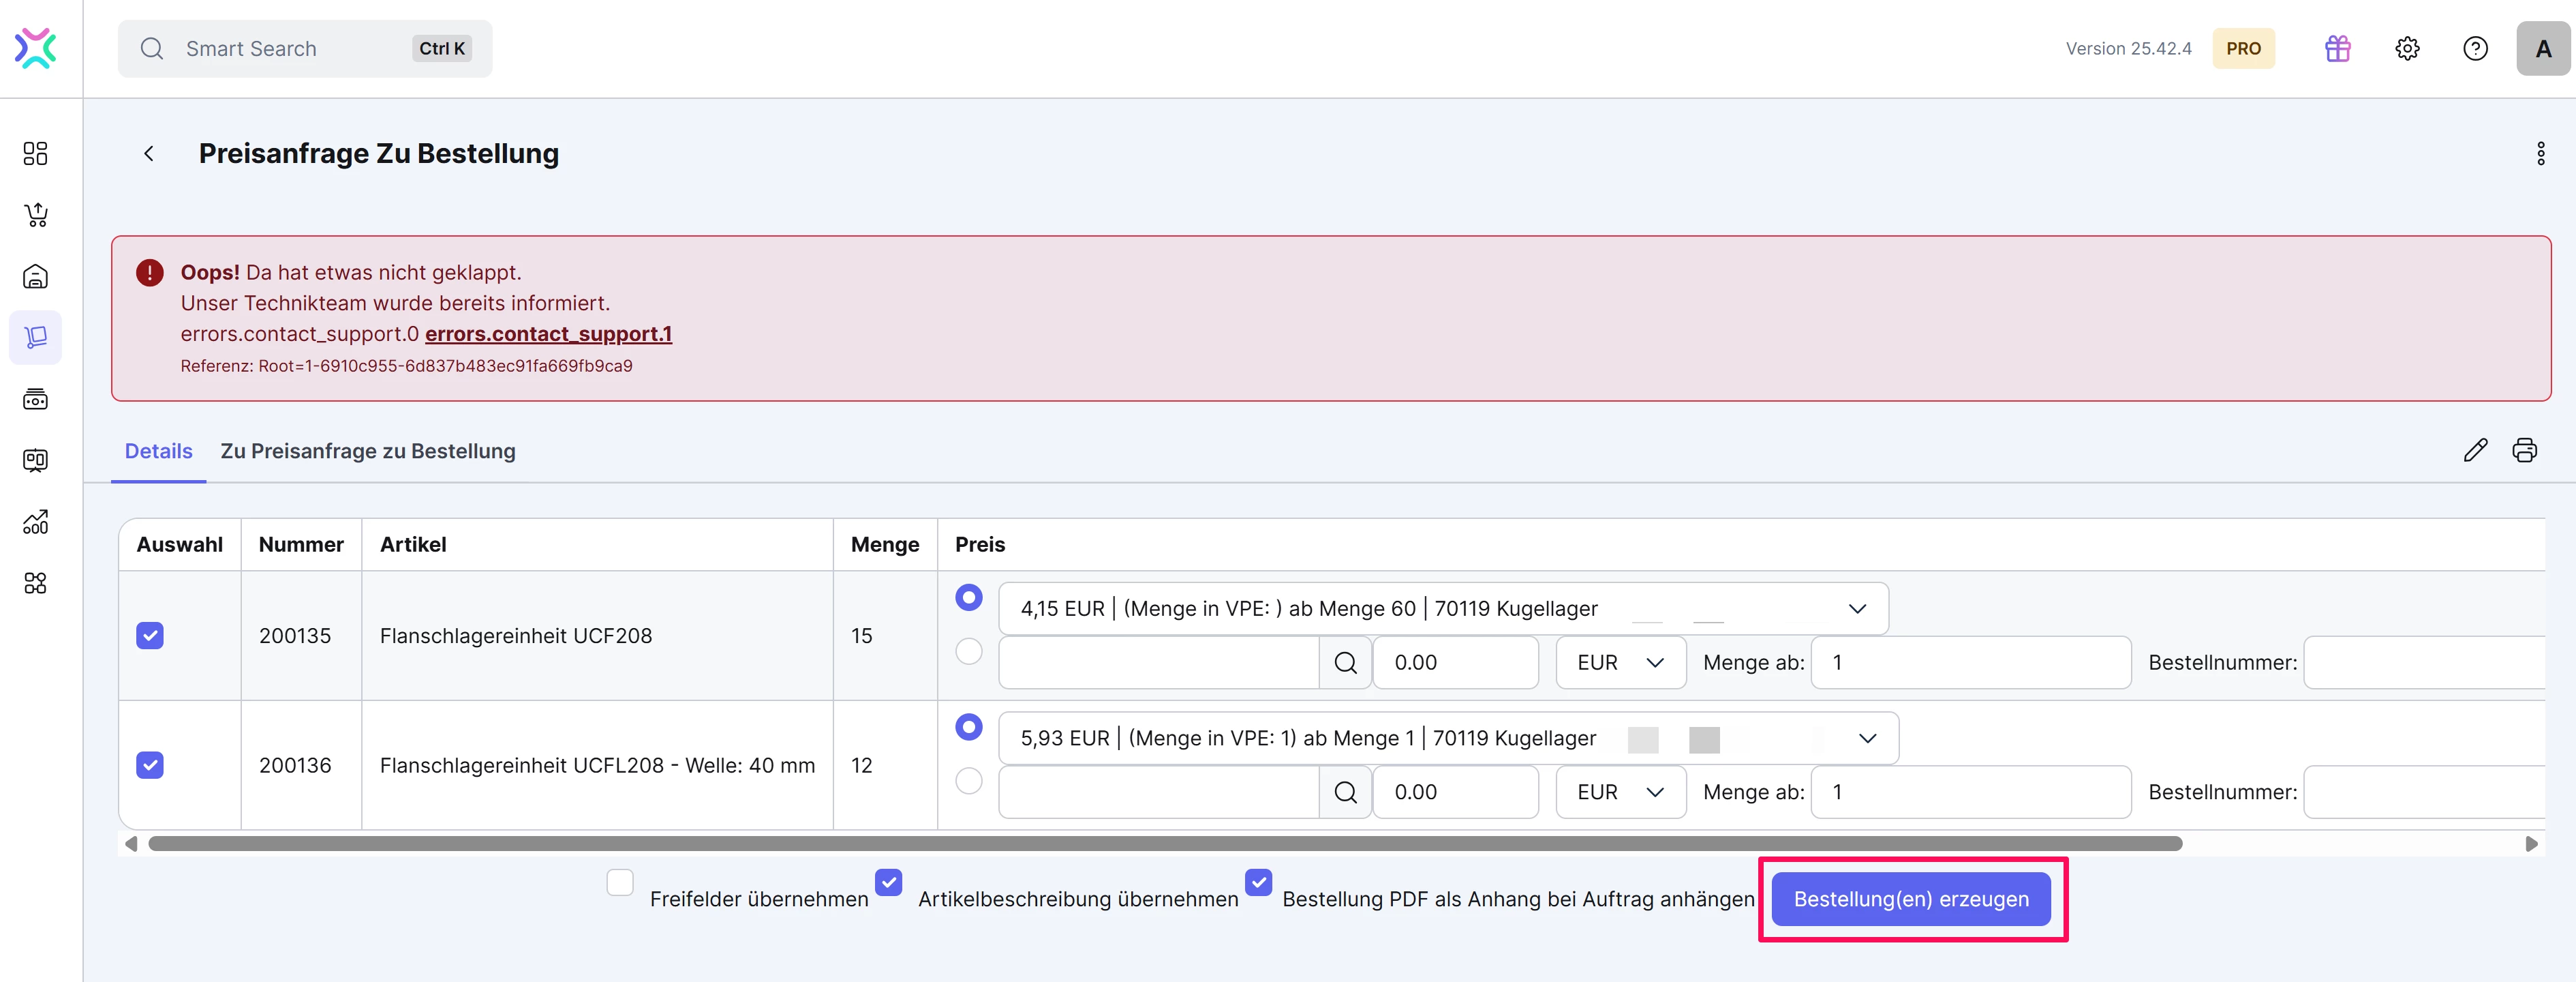2576x982 pixels.
Task: Click the horizontal table scrollbar
Action: click(1164, 844)
